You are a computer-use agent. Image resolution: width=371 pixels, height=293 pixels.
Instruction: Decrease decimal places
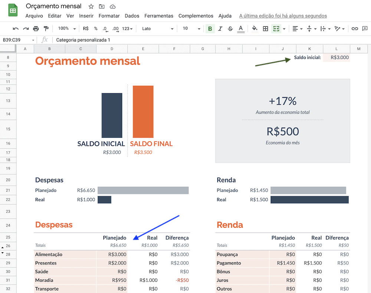pyautogui.click(x=105, y=29)
